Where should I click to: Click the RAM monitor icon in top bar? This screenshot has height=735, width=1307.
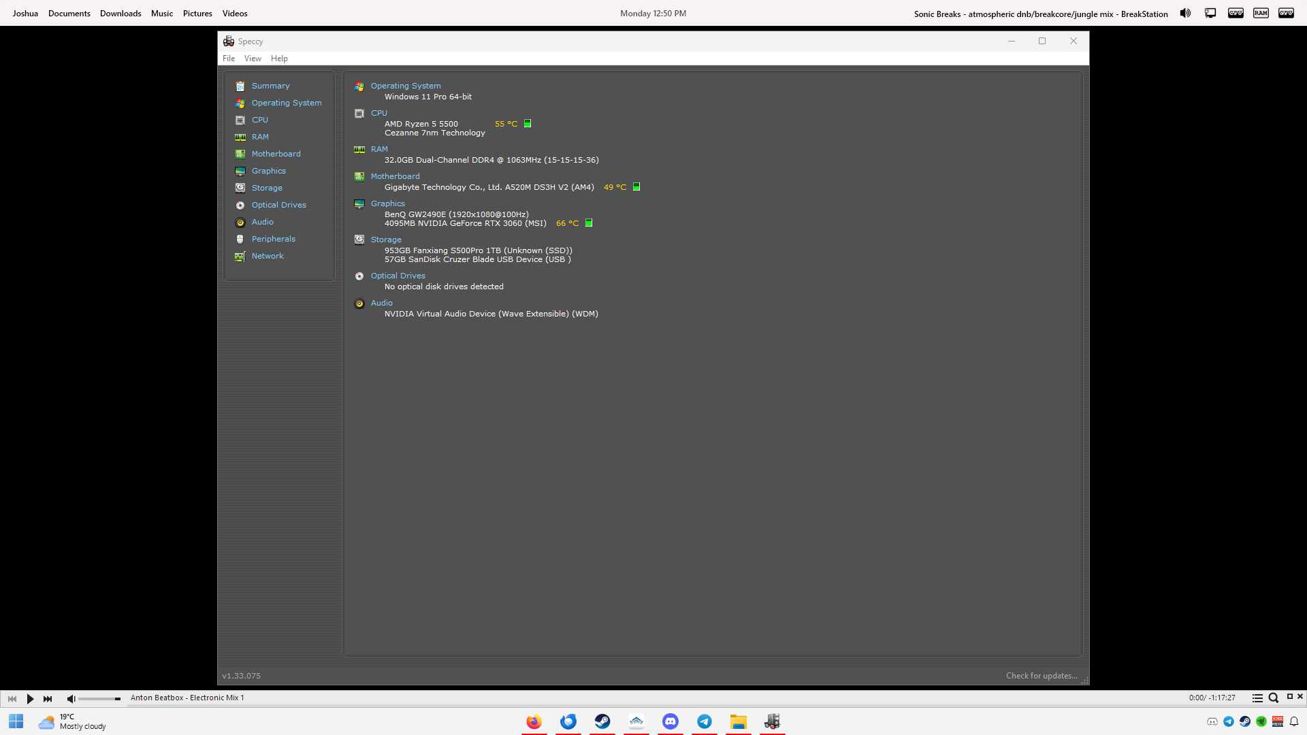1261,13
